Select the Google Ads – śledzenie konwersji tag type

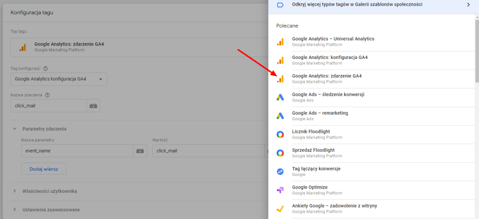pyautogui.click(x=372, y=97)
